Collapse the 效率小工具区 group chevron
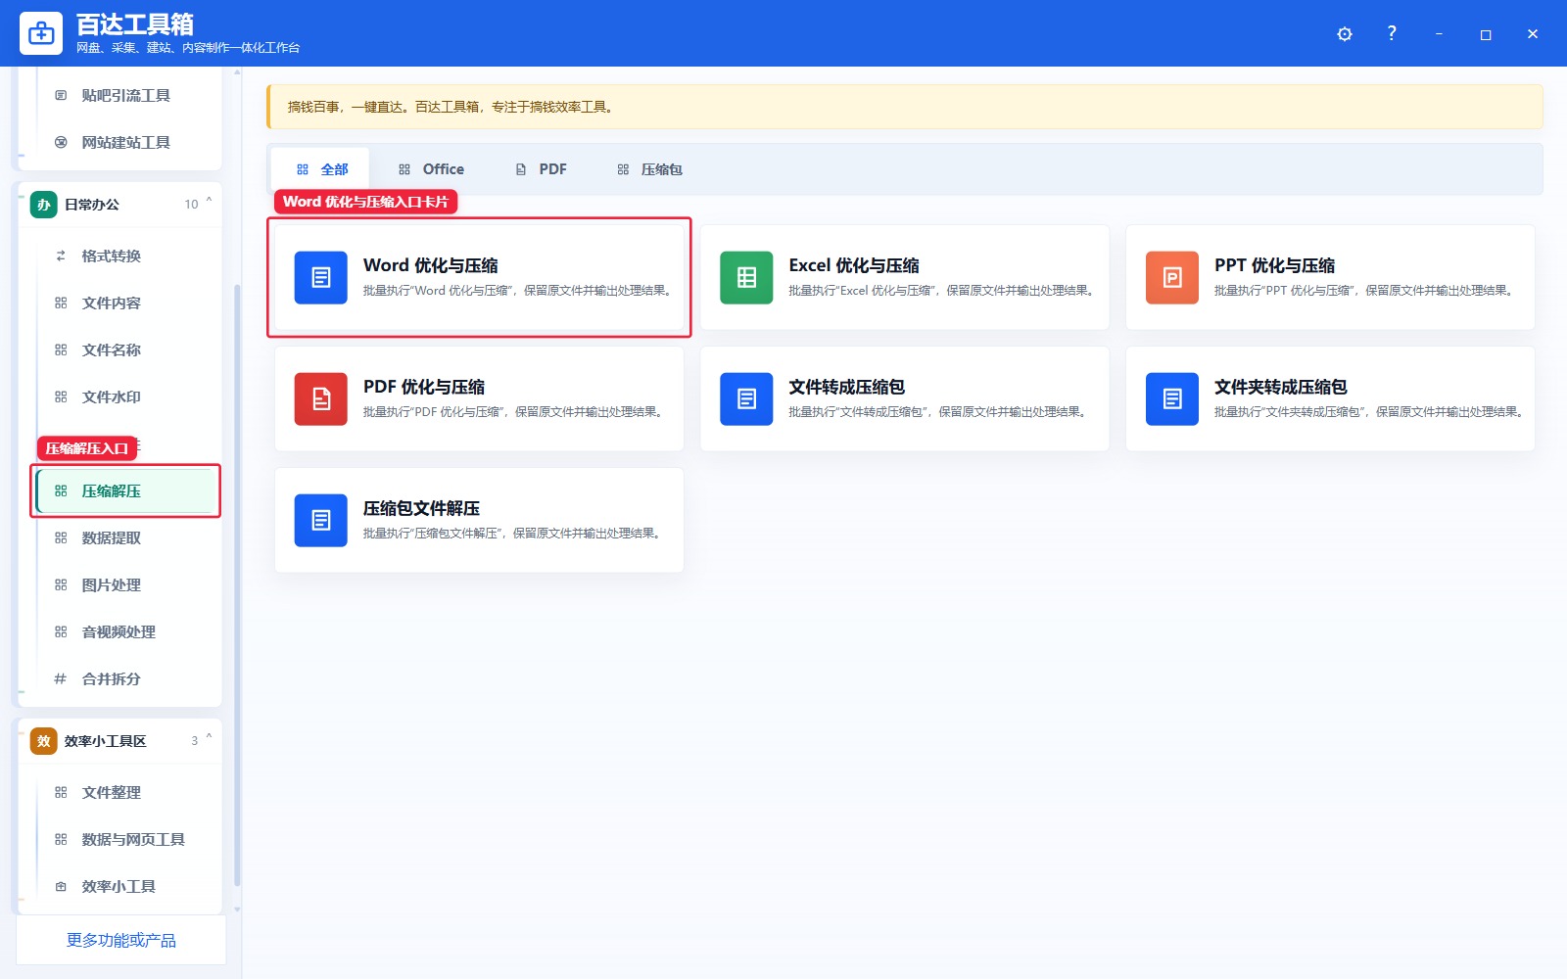1567x979 pixels. pos(209,738)
